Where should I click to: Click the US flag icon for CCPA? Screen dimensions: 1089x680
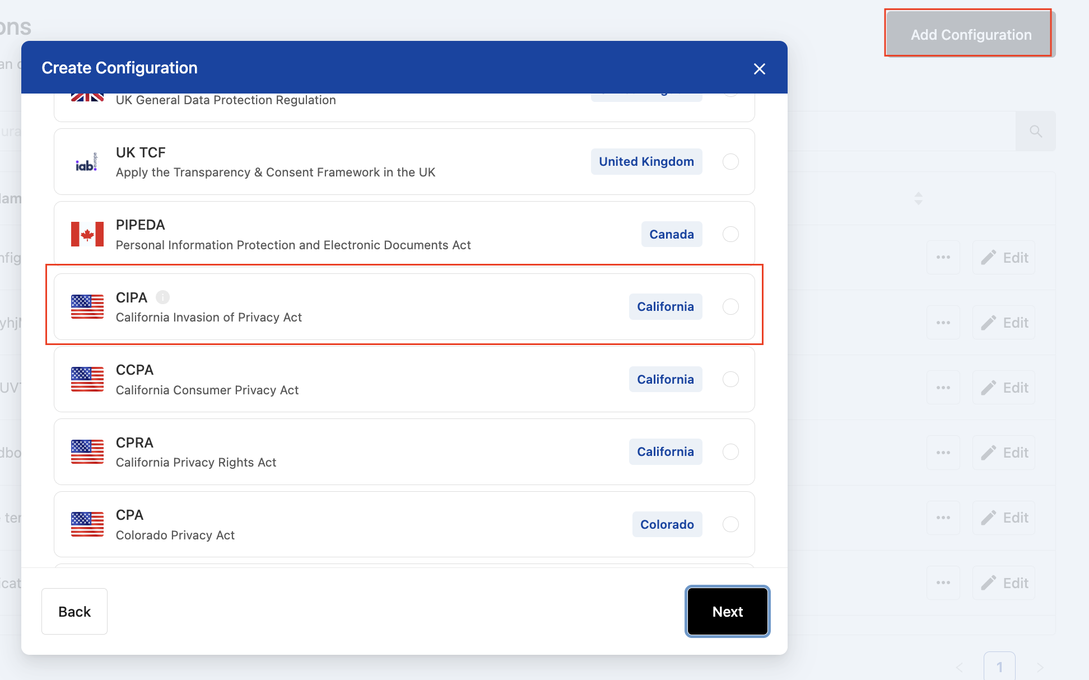[87, 379]
